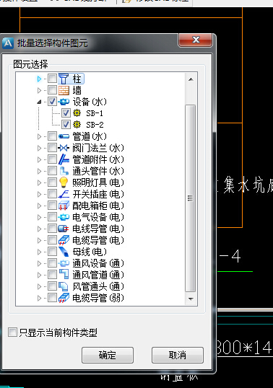273x388 pixels.
Task: Click the dialog title bar app icon
Action: (8, 43)
